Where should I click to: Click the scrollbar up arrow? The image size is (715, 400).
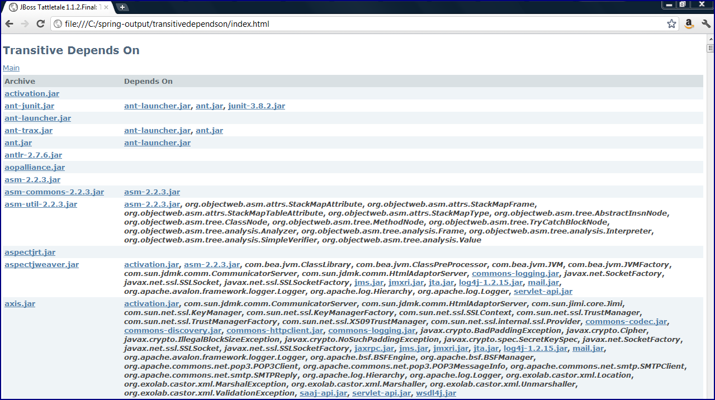click(x=710, y=38)
